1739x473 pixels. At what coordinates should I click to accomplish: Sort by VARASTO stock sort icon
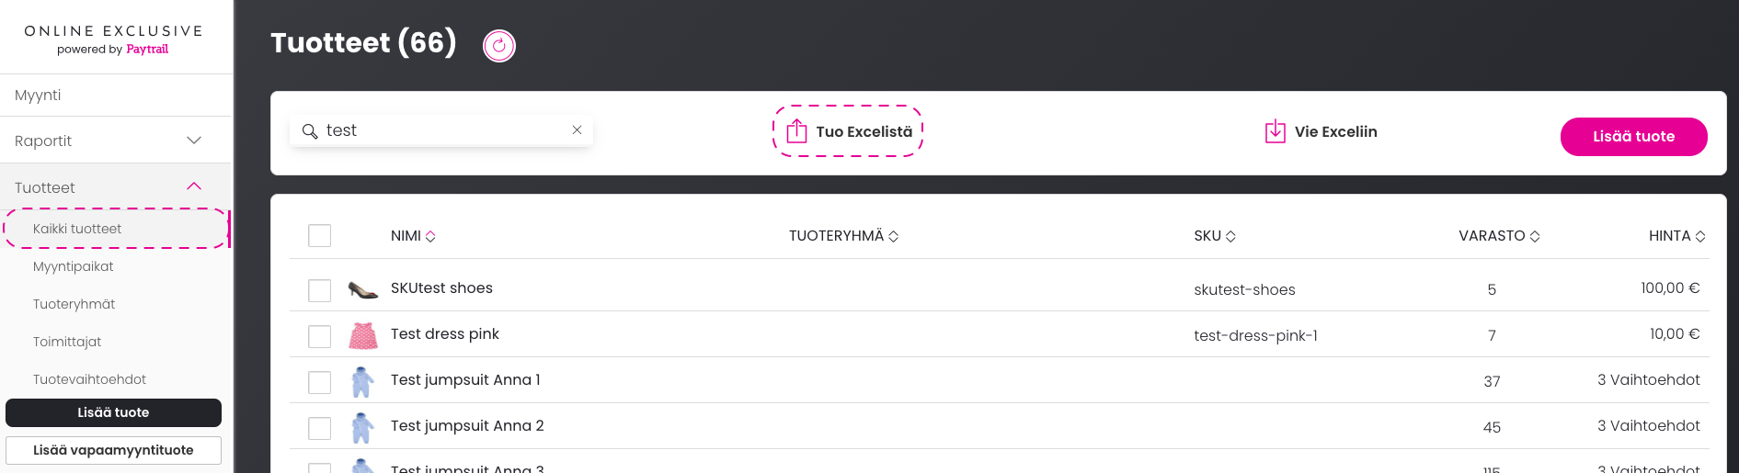point(1535,236)
